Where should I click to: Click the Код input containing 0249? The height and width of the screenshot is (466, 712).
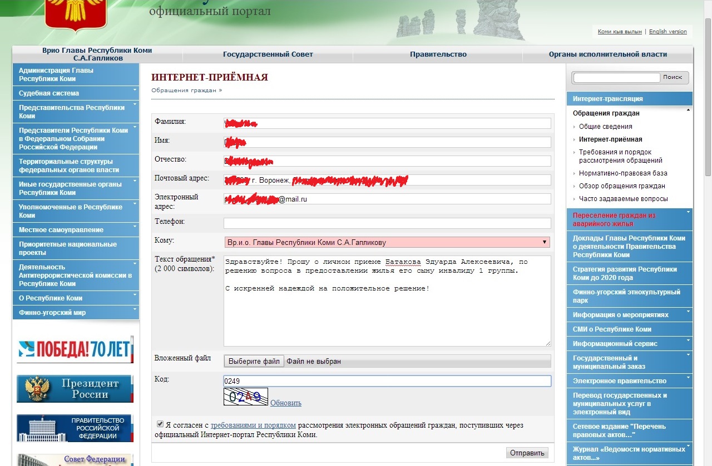coord(387,381)
